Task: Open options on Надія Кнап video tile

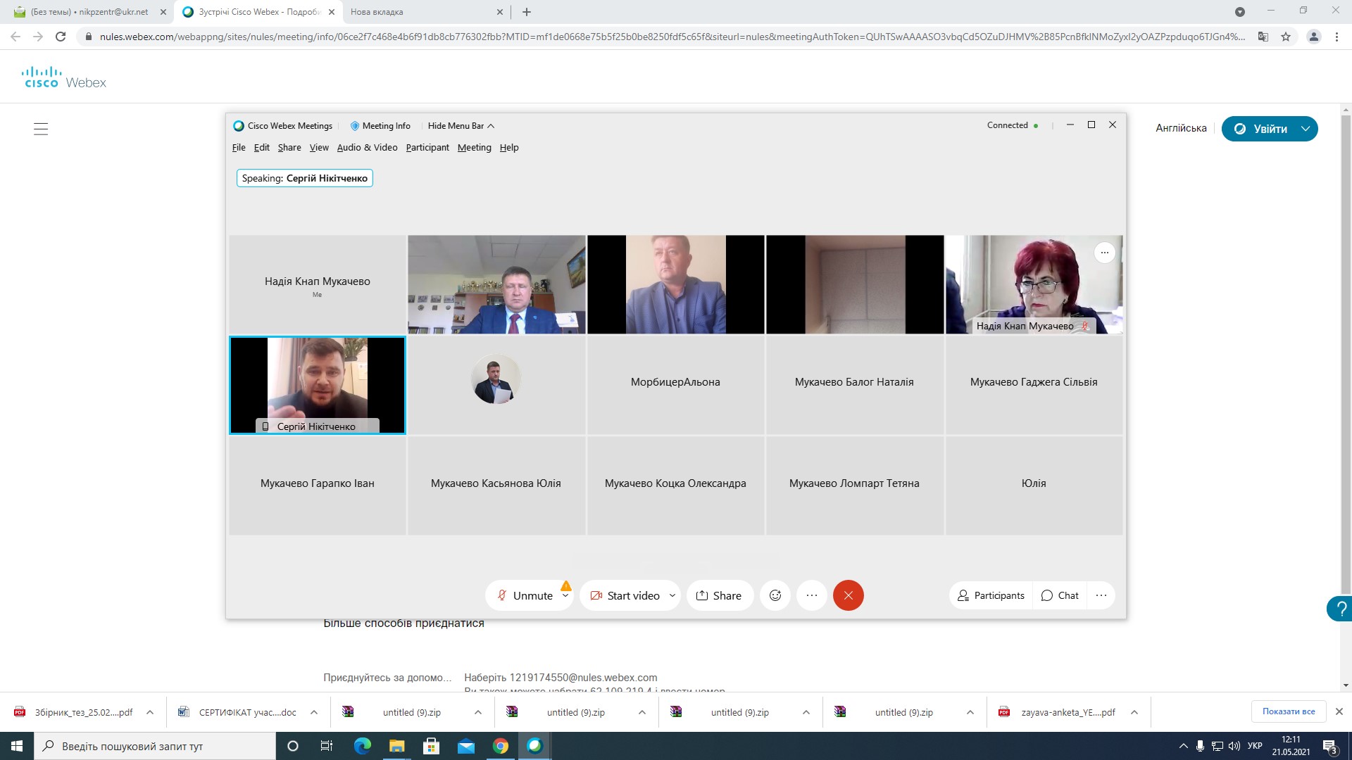Action: [1104, 253]
